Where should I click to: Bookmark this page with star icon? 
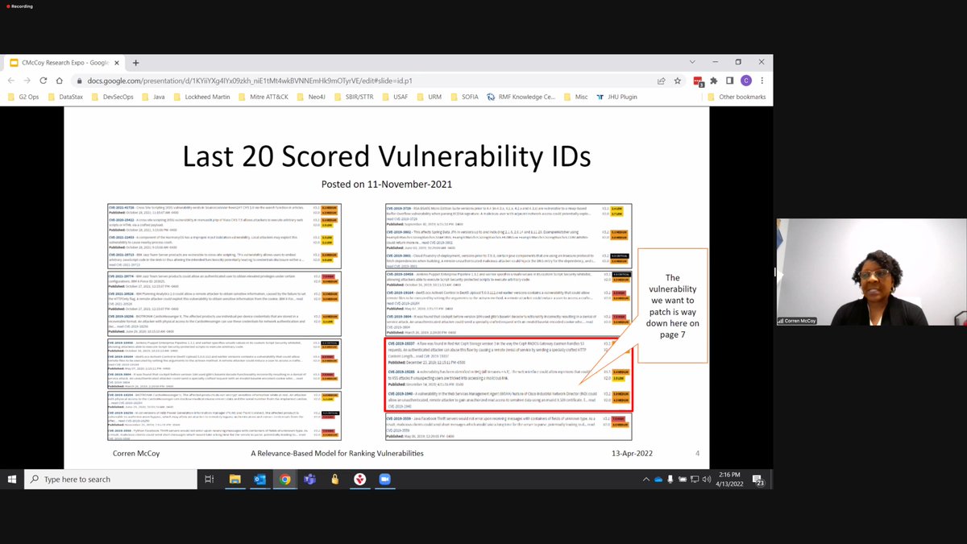[x=679, y=81]
